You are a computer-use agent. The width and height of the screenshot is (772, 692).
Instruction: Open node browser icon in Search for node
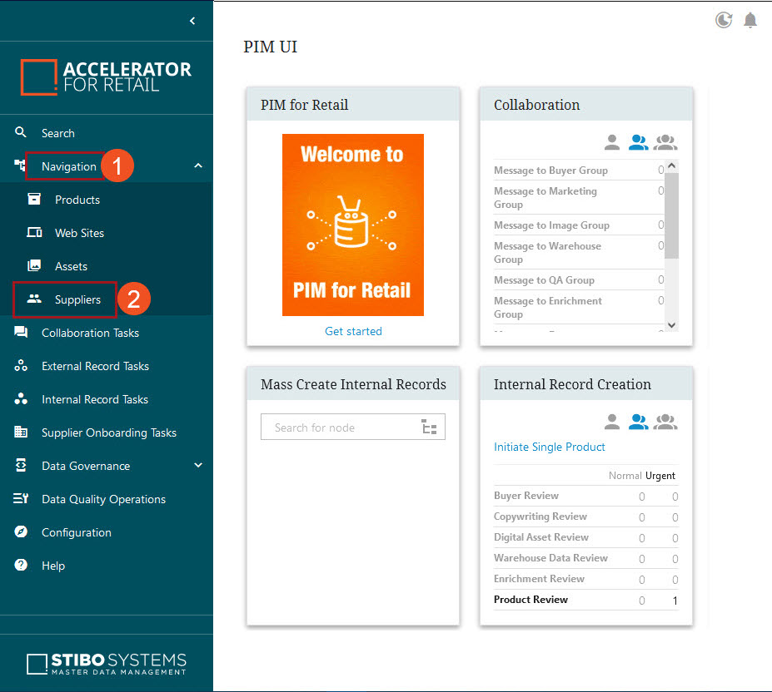pyautogui.click(x=430, y=427)
